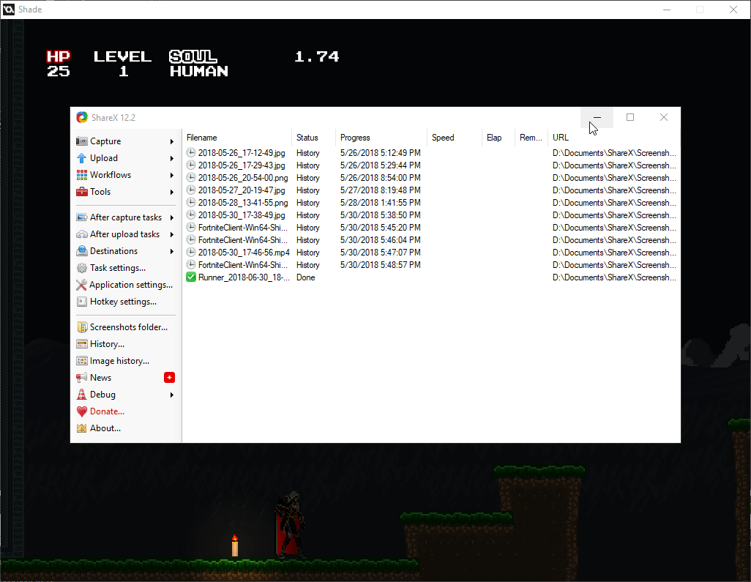Minimize the ShareX window
This screenshot has width=751, height=582.
pos(597,117)
